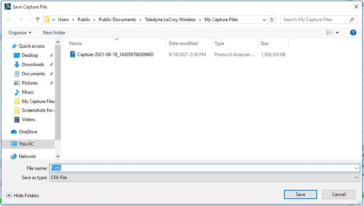Collapse the pane with Hide Folders

click(x=23, y=195)
